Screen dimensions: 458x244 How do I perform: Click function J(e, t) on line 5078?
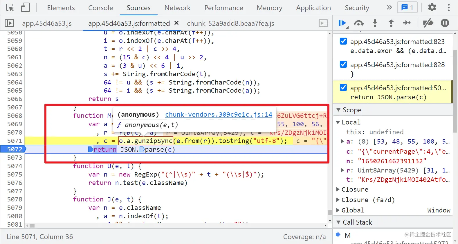107,199
